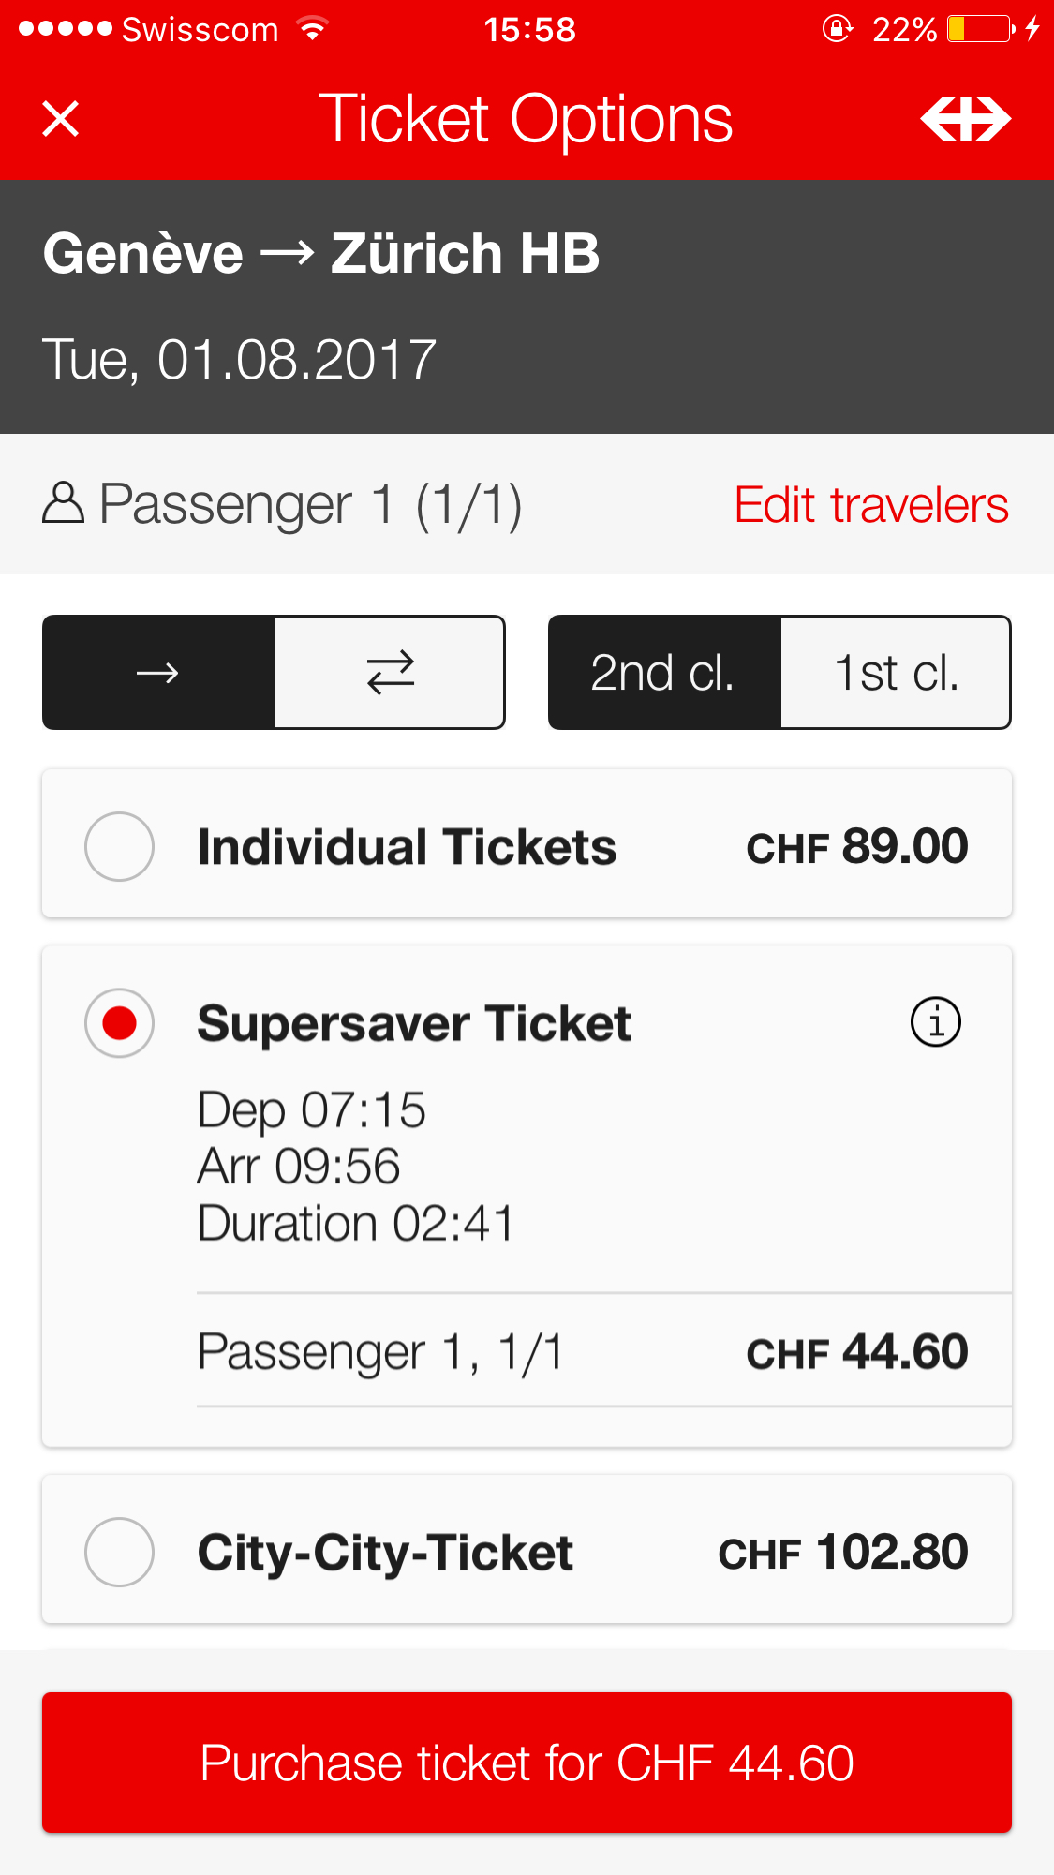
Task: Select Supersaver Ticket radio button
Action: pyautogui.click(x=119, y=1022)
